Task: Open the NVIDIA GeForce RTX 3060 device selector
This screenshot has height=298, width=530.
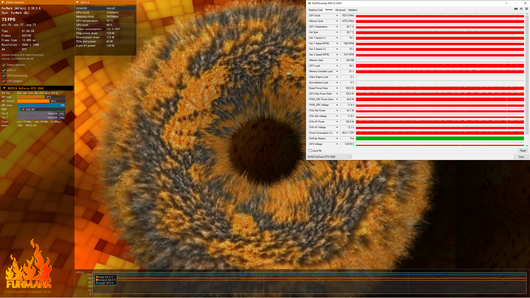Action: [329, 157]
